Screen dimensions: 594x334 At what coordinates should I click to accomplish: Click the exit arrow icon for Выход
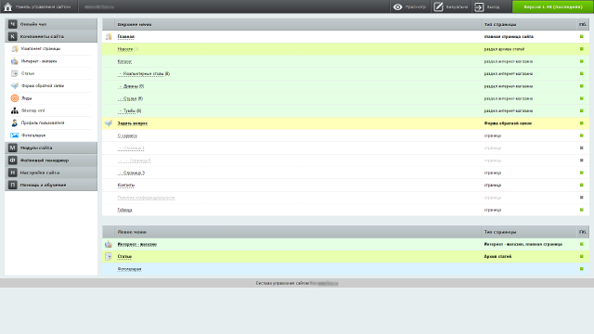[479, 6]
